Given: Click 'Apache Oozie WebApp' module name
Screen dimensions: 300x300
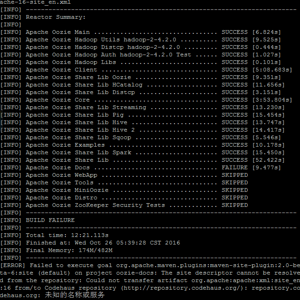Looking at the screenshot, I should [62, 175].
